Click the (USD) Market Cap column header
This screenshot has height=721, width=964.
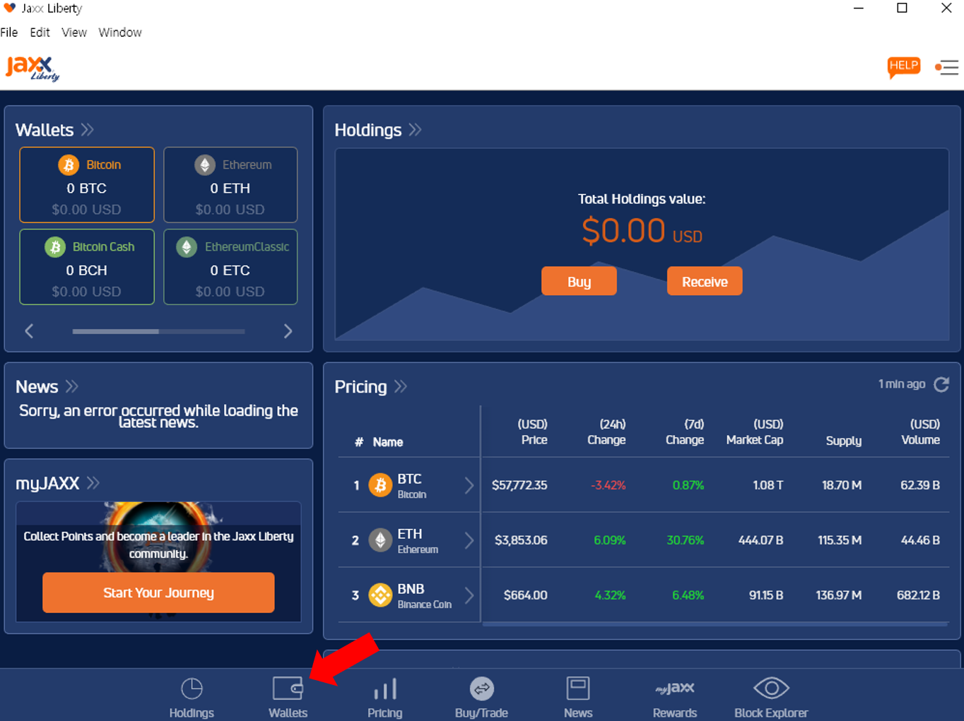click(x=755, y=432)
